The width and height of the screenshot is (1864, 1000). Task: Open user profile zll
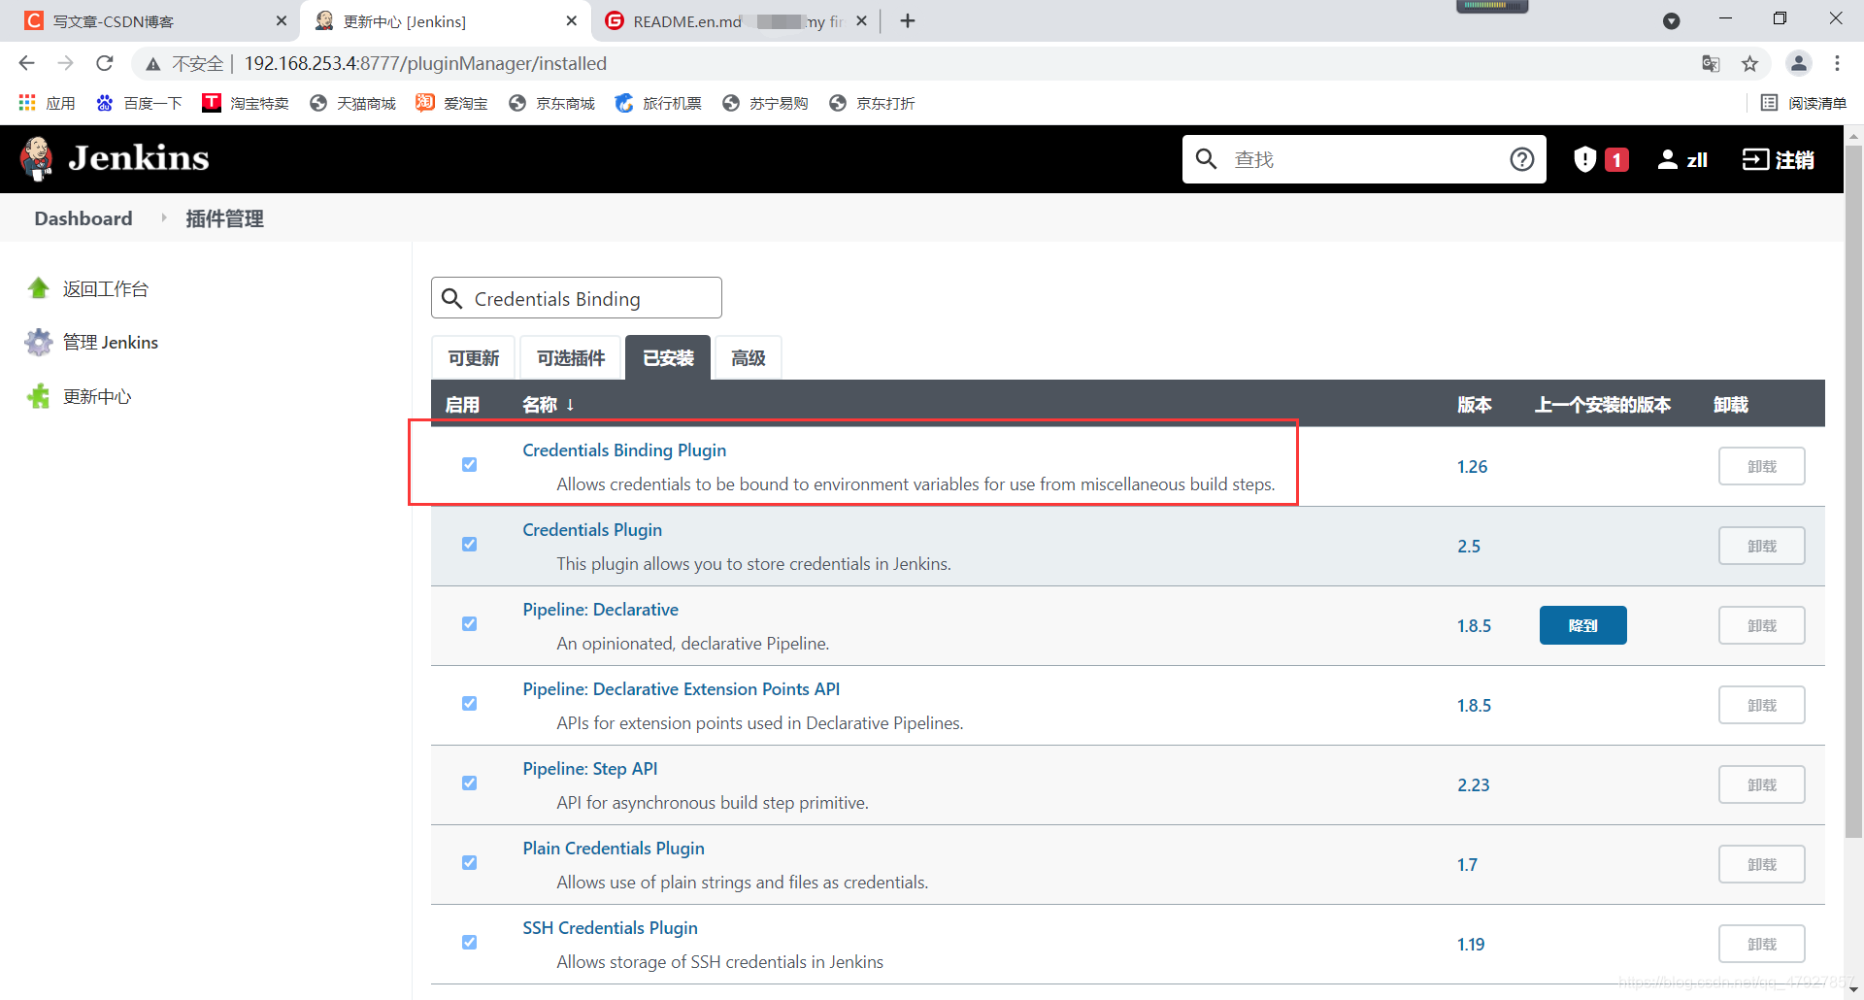pos(1682,159)
